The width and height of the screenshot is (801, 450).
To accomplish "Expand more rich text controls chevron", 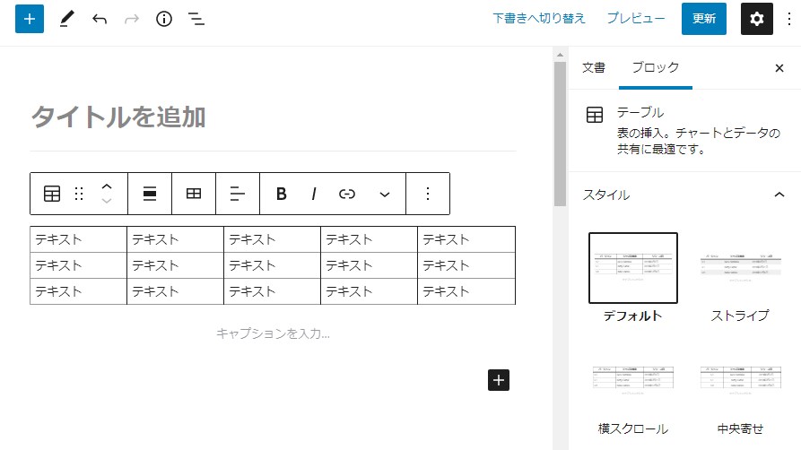I will tap(385, 194).
